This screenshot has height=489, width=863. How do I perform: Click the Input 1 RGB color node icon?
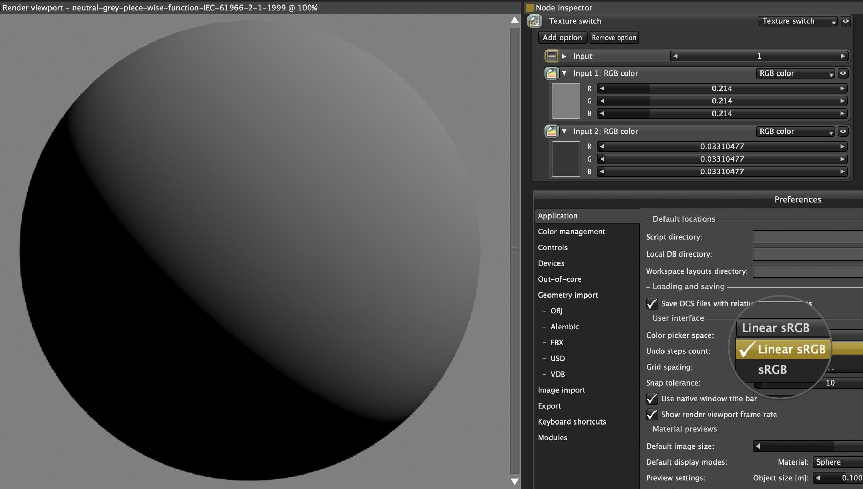point(551,73)
